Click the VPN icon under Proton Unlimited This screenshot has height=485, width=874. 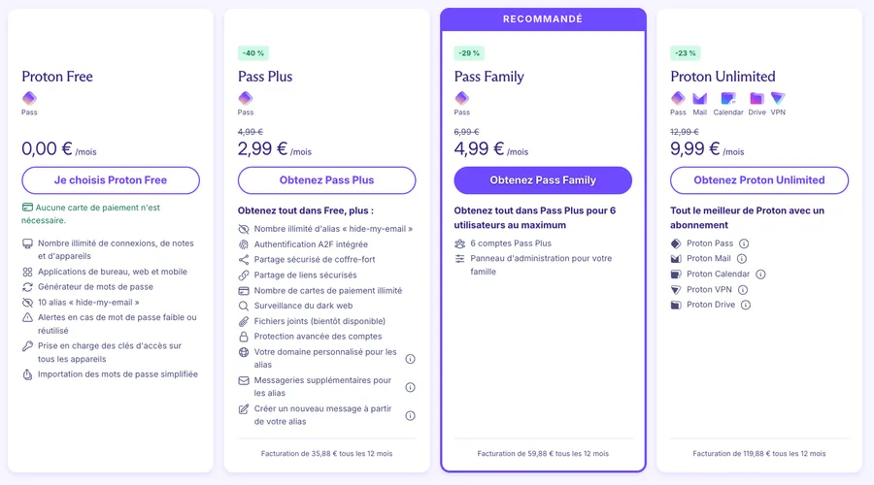(778, 99)
